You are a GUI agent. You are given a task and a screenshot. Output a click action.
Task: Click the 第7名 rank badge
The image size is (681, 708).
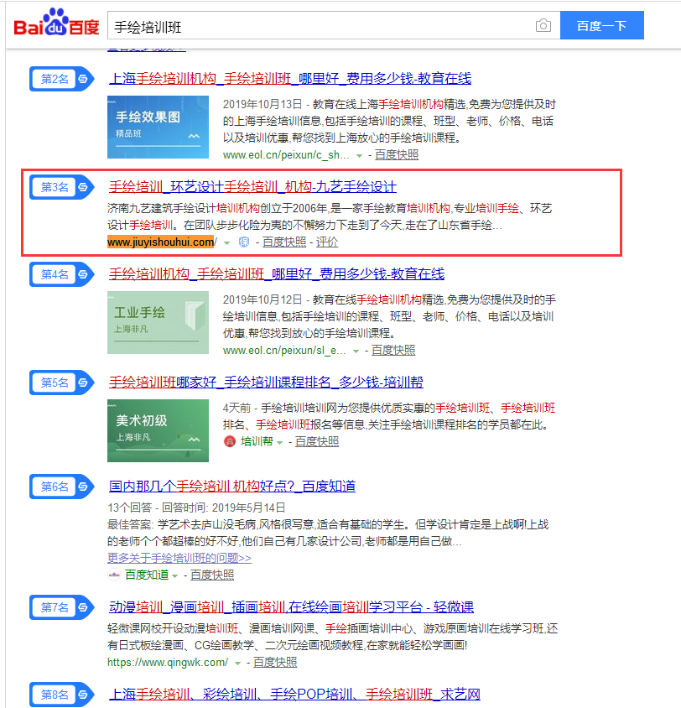point(61,607)
